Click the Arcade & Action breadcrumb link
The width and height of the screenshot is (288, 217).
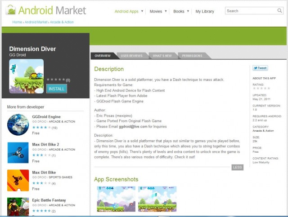(x=62, y=22)
